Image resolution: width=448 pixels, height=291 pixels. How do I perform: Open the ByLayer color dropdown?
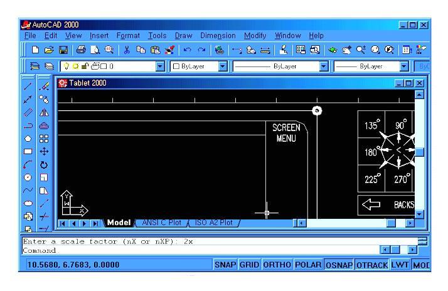223,65
